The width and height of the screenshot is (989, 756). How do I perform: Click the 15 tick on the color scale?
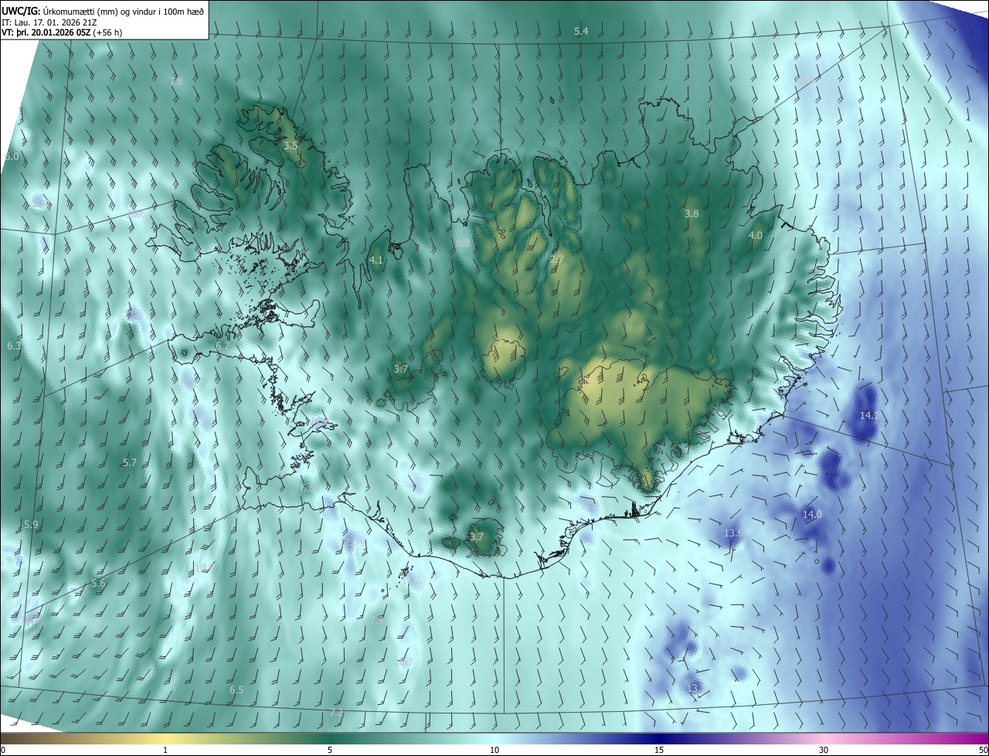click(659, 750)
